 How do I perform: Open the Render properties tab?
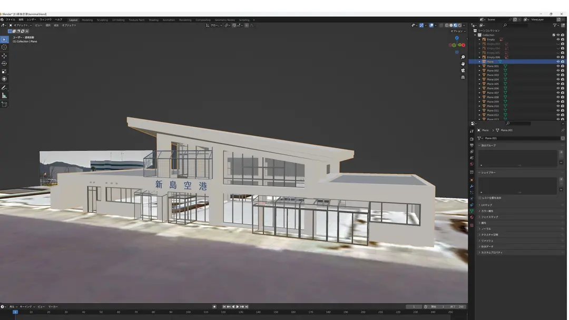tap(472, 139)
